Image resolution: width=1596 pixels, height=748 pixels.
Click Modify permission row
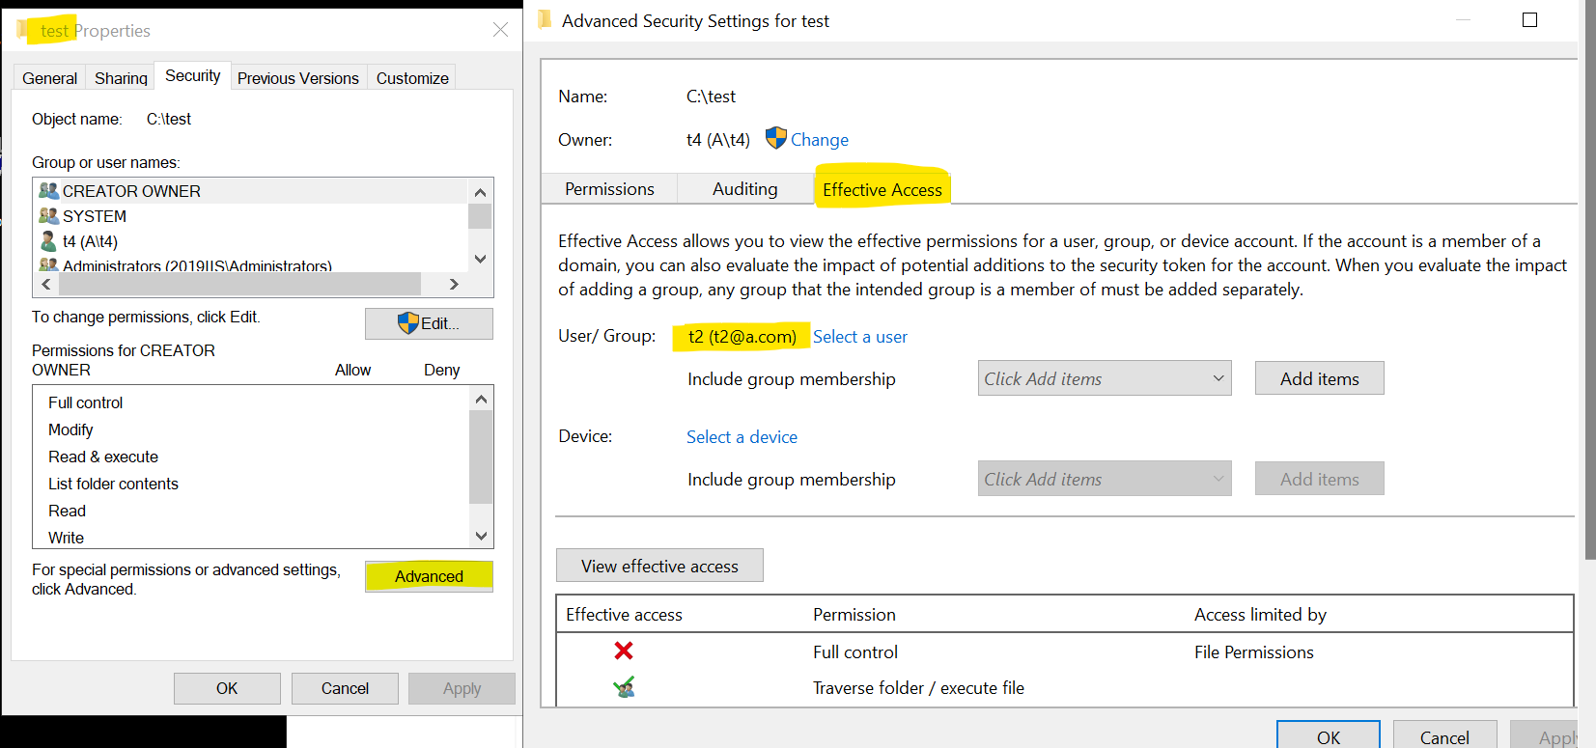[x=251, y=429]
